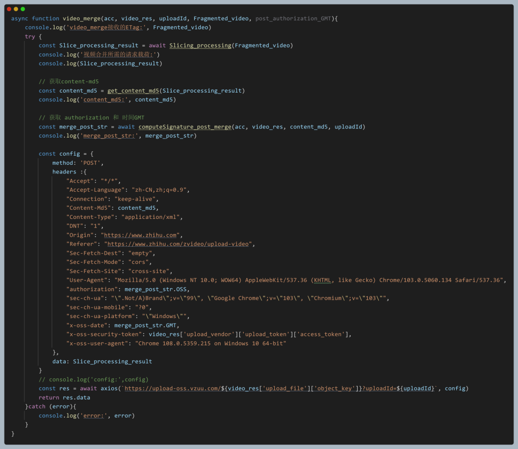Click the red close dot

pos(9,9)
